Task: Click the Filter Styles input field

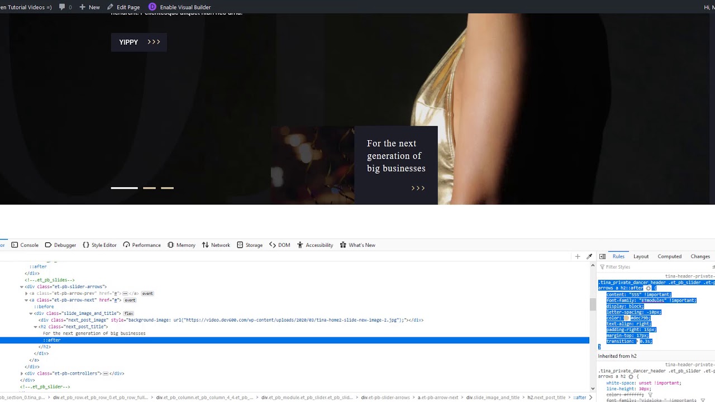Action: point(654,267)
